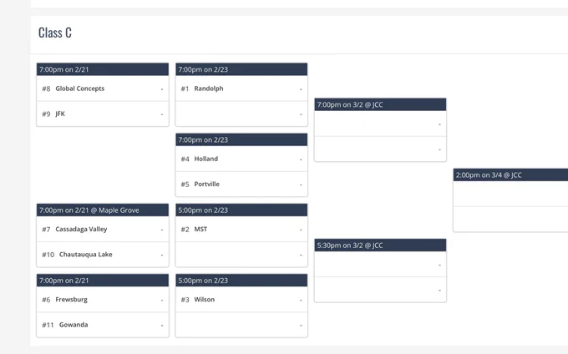
Task: Click the empty opponent slot below MST
Action: click(241, 255)
